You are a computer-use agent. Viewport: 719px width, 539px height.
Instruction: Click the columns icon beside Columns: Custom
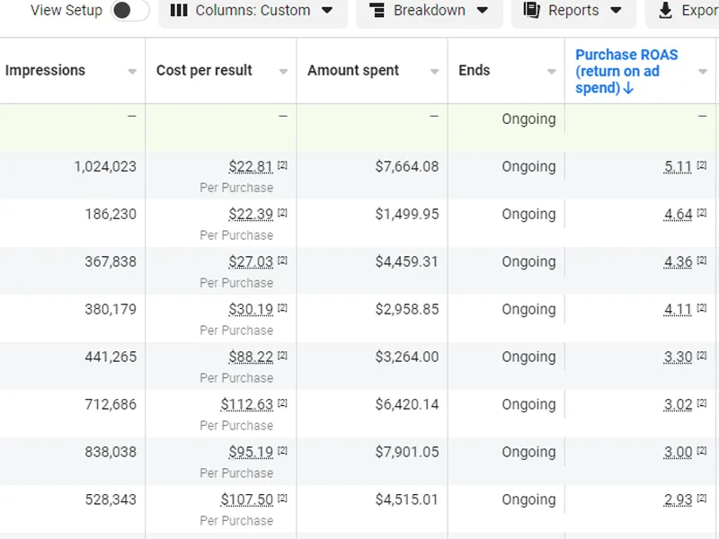[x=179, y=11]
